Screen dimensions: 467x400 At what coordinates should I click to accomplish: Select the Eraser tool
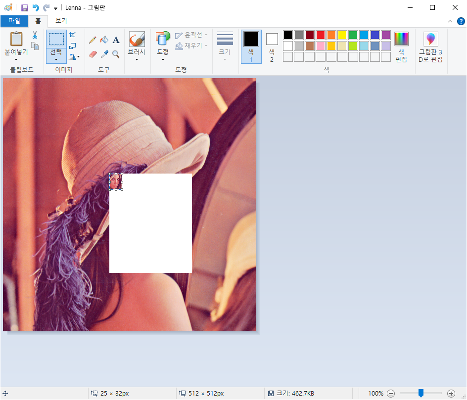click(93, 54)
